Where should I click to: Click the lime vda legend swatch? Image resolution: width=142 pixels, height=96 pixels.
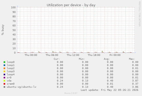[4, 81]
